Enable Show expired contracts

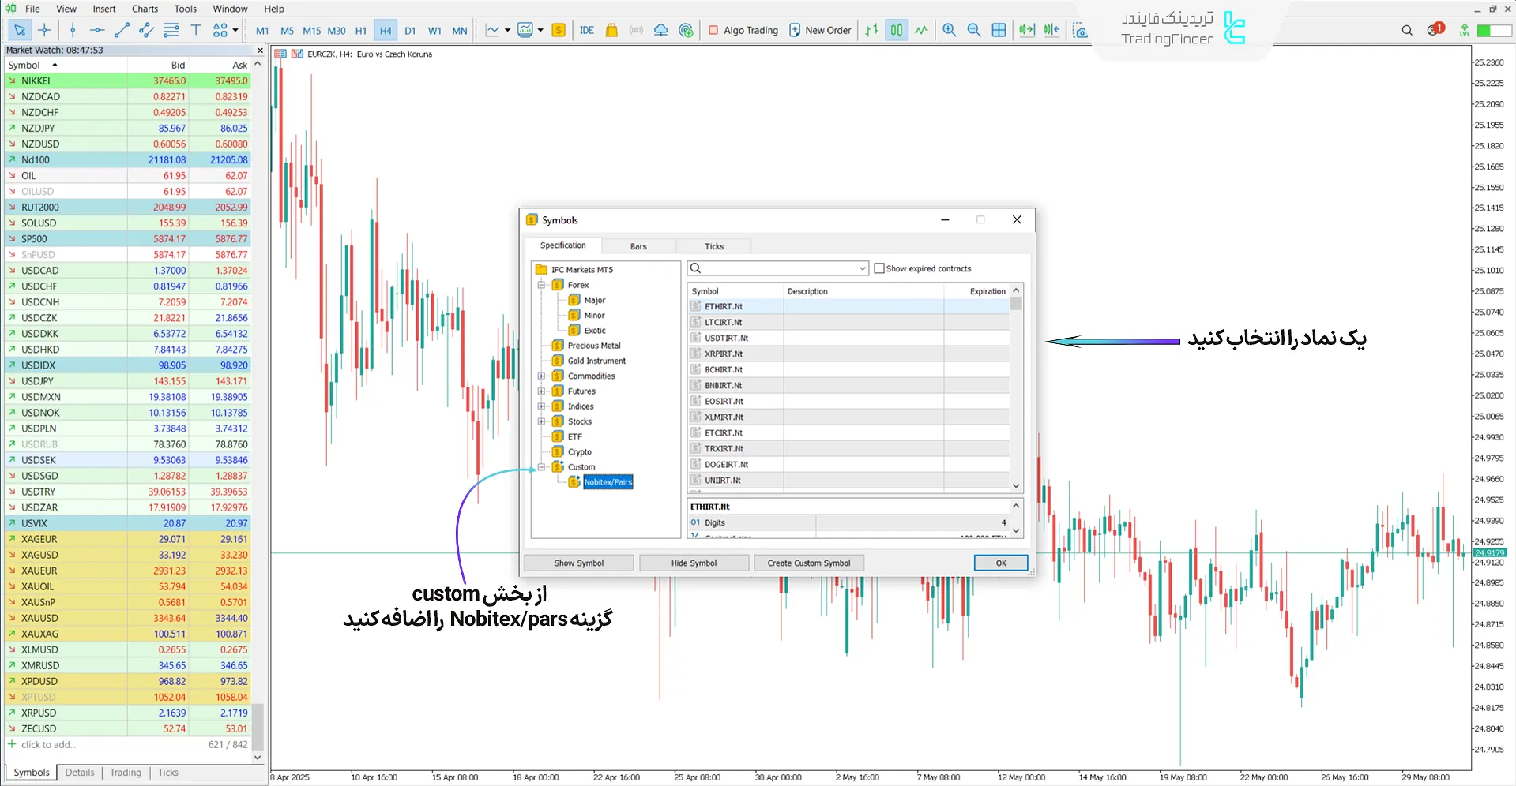(879, 268)
